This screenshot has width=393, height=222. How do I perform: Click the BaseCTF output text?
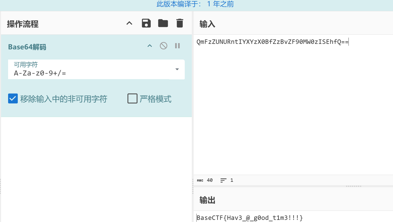[250, 218]
